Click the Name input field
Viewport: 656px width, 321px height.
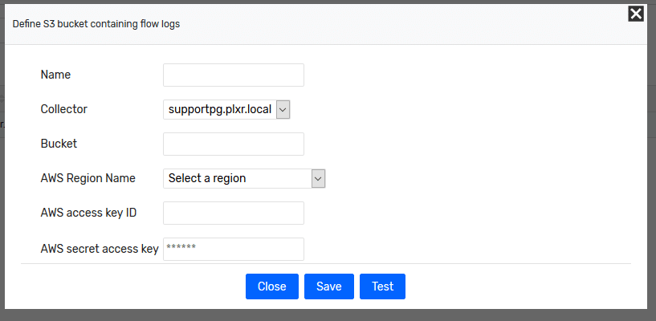coord(234,75)
